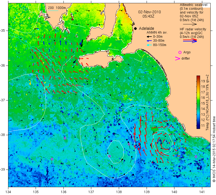Viewport: 216px width, 195px height.
Task: Click the 'ANMN 4h av.' legend heading
Action: pos(157,32)
